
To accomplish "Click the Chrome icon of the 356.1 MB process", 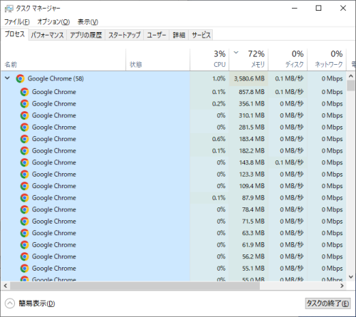I will 24,104.
